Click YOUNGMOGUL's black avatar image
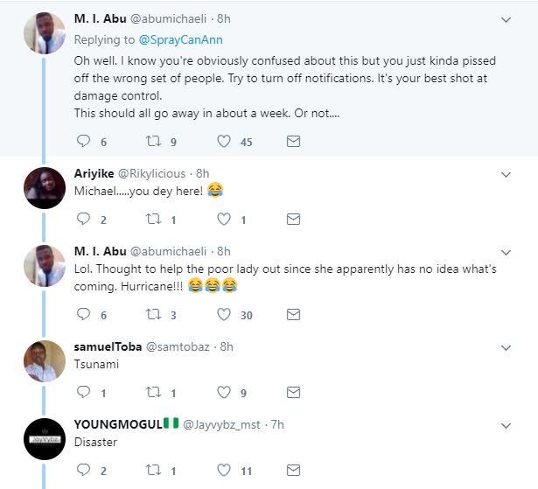This screenshot has width=538, height=489. [x=44, y=440]
